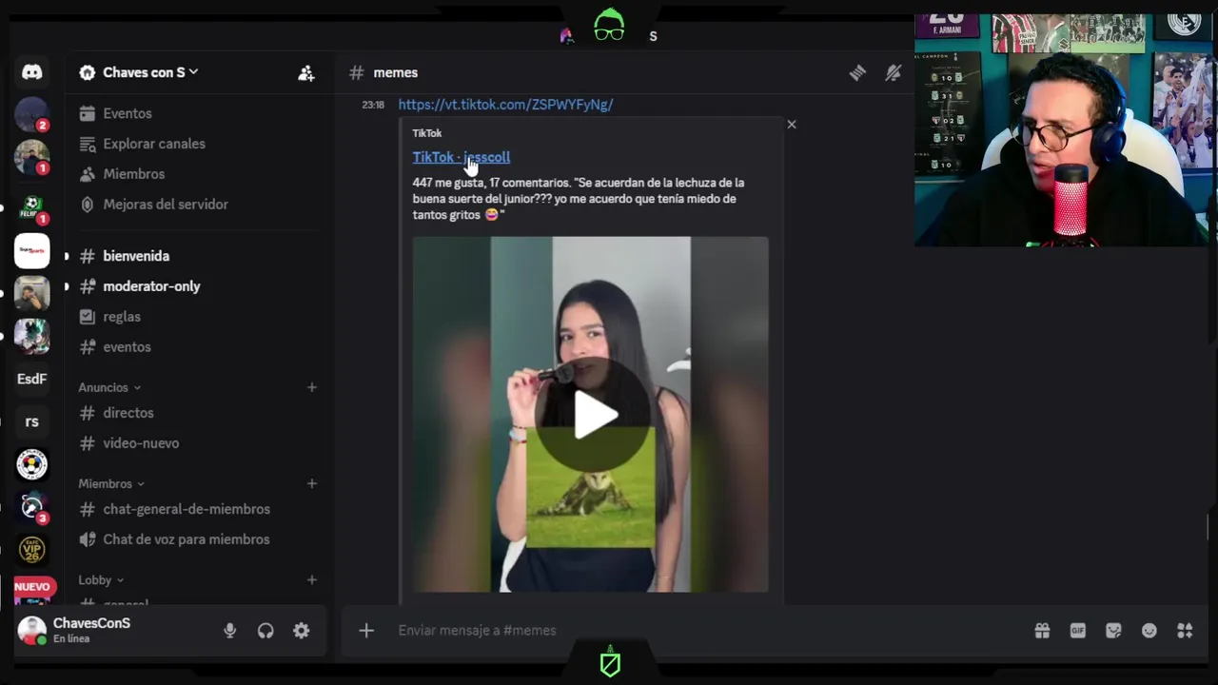The image size is (1218, 685).
Task: Open the soccer ball server icon
Action: 31,464
